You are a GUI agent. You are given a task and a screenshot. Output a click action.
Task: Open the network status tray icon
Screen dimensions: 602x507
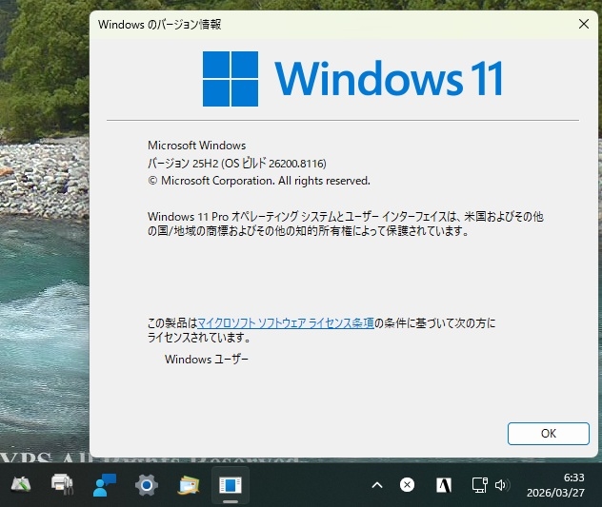(x=479, y=485)
